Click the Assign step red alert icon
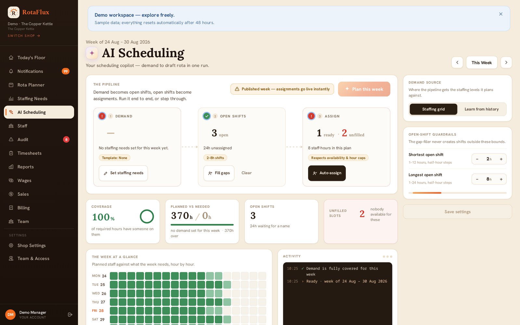This screenshot has height=325, width=520. pos(311,116)
